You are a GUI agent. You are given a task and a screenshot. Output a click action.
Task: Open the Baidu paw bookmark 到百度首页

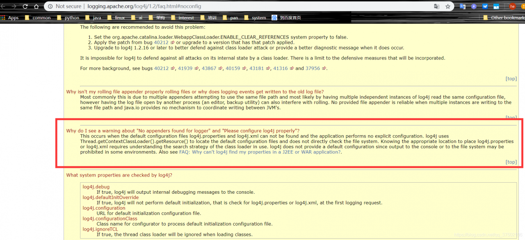tap(286, 18)
